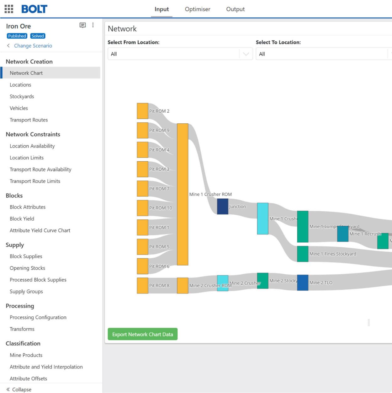Click the Solved badge
Viewport: 392px width, 393px height.
38,36
